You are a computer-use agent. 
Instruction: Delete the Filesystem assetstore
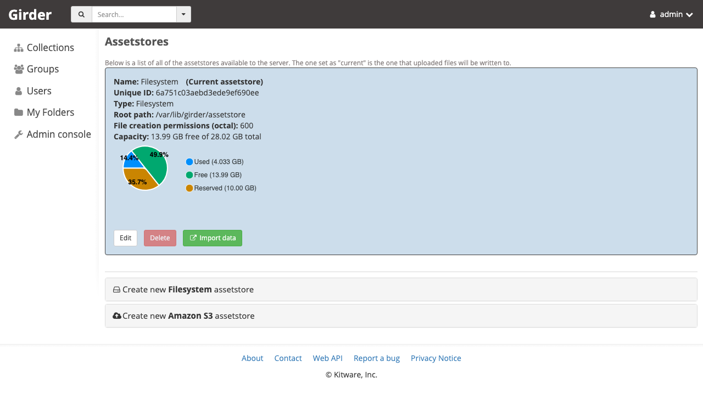click(x=160, y=238)
